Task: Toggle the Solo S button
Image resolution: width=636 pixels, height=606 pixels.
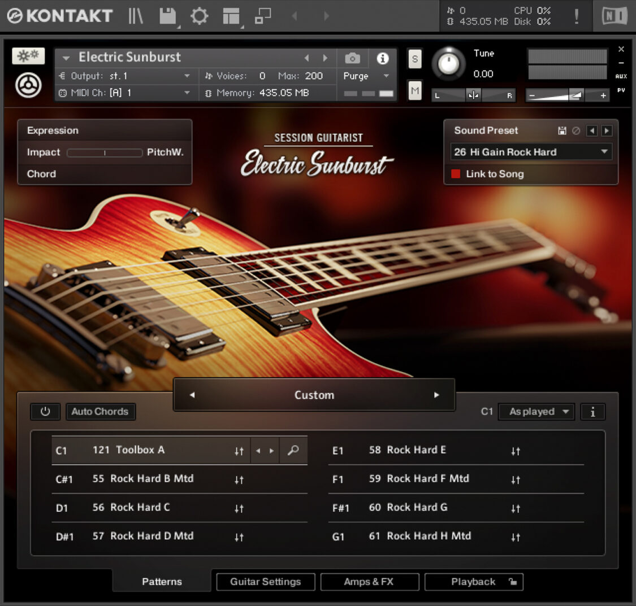Action: (415, 59)
